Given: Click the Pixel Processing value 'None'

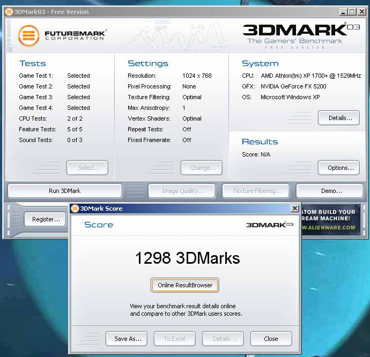Looking at the screenshot, I should [189, 86].
